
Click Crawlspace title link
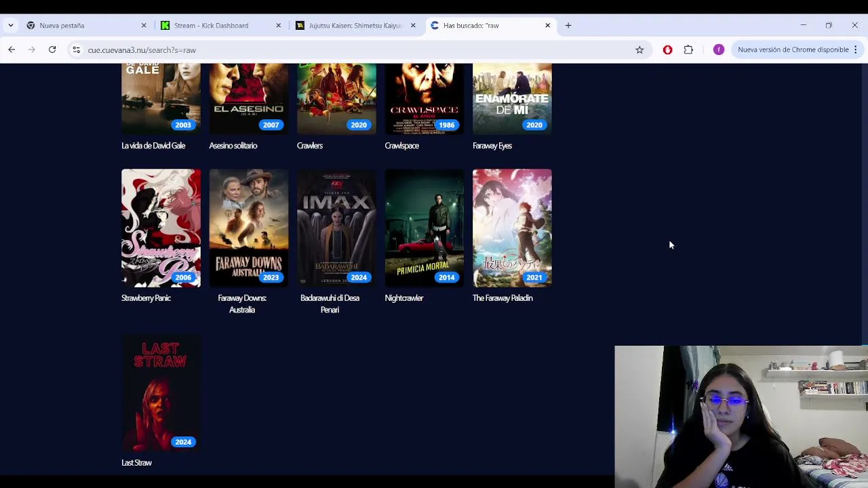(x=402, y=146)
